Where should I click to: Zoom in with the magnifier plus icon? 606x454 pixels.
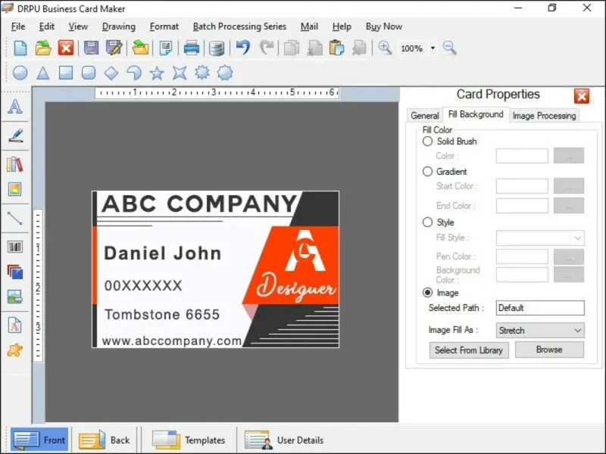385,48
